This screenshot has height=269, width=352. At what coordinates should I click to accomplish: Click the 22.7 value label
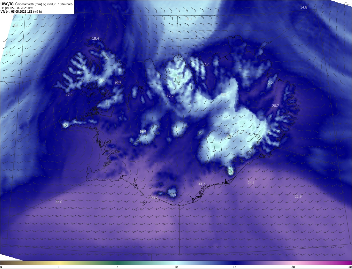202,183
